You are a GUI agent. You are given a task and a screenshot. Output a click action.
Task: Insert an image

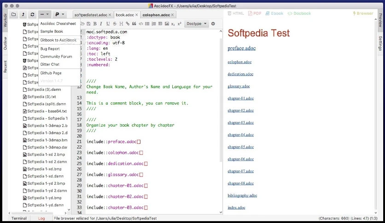(167, 23)
